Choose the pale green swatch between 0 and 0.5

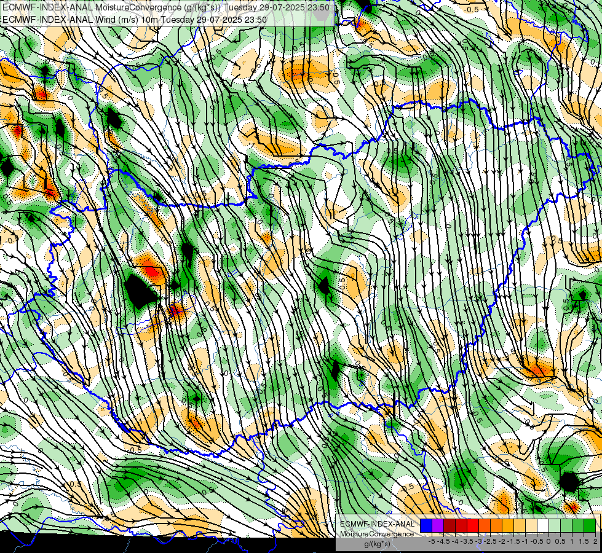point(555,526)
